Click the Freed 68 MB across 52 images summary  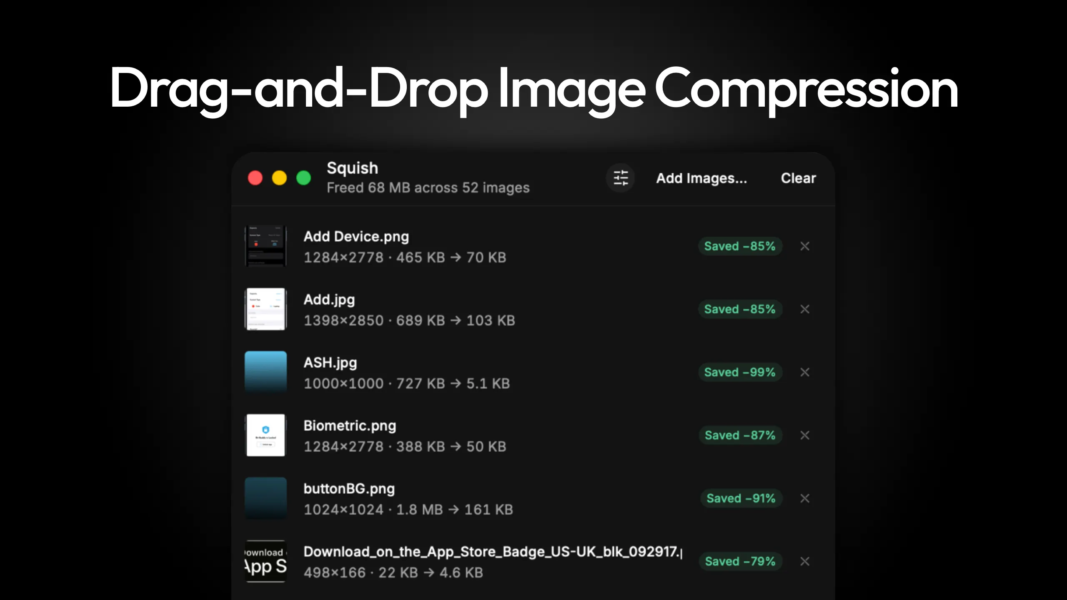(428, 188)
